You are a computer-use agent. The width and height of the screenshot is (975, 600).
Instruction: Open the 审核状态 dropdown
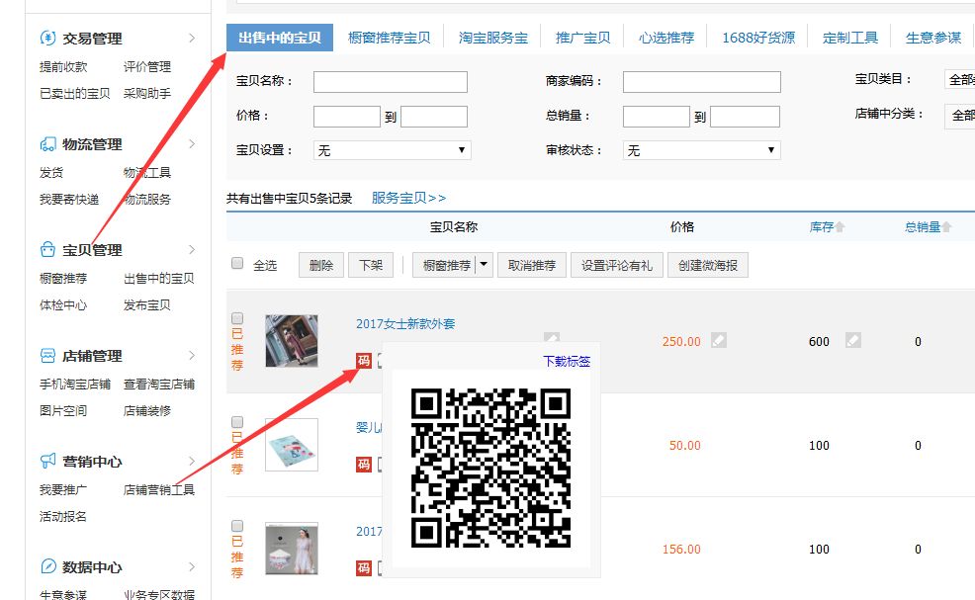tap(702, 150)
